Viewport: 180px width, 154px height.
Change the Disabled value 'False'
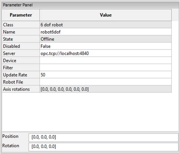pos(106,46)
